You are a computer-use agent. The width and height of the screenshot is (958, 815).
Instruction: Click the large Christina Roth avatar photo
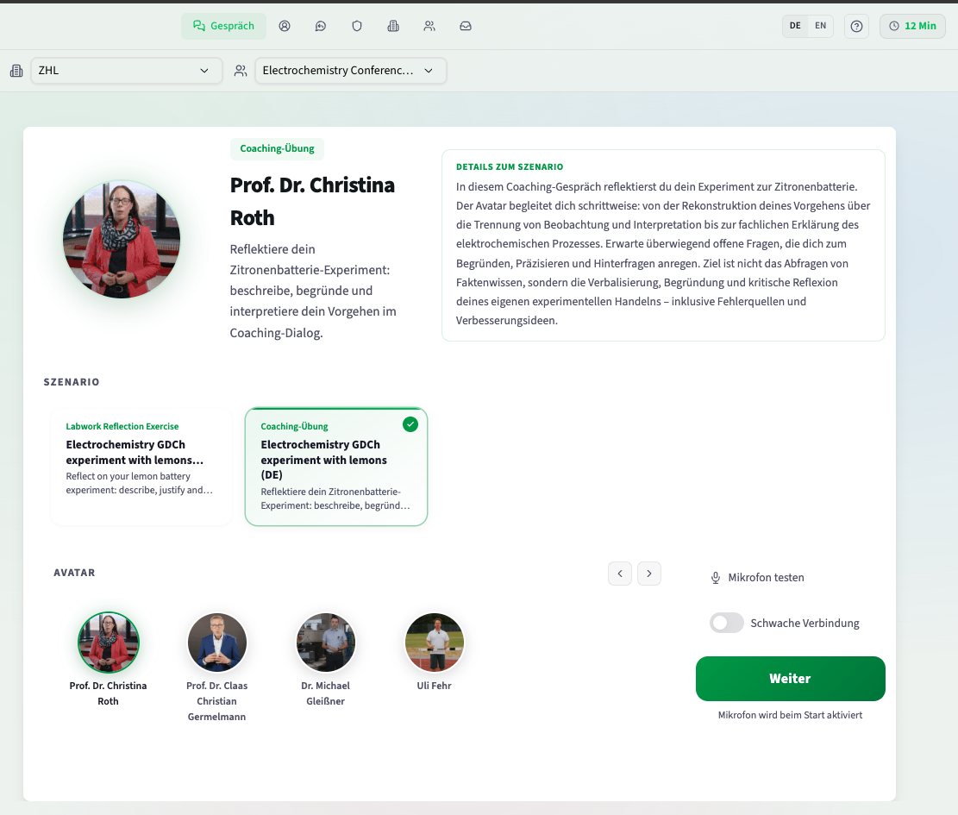coord(122,240)
